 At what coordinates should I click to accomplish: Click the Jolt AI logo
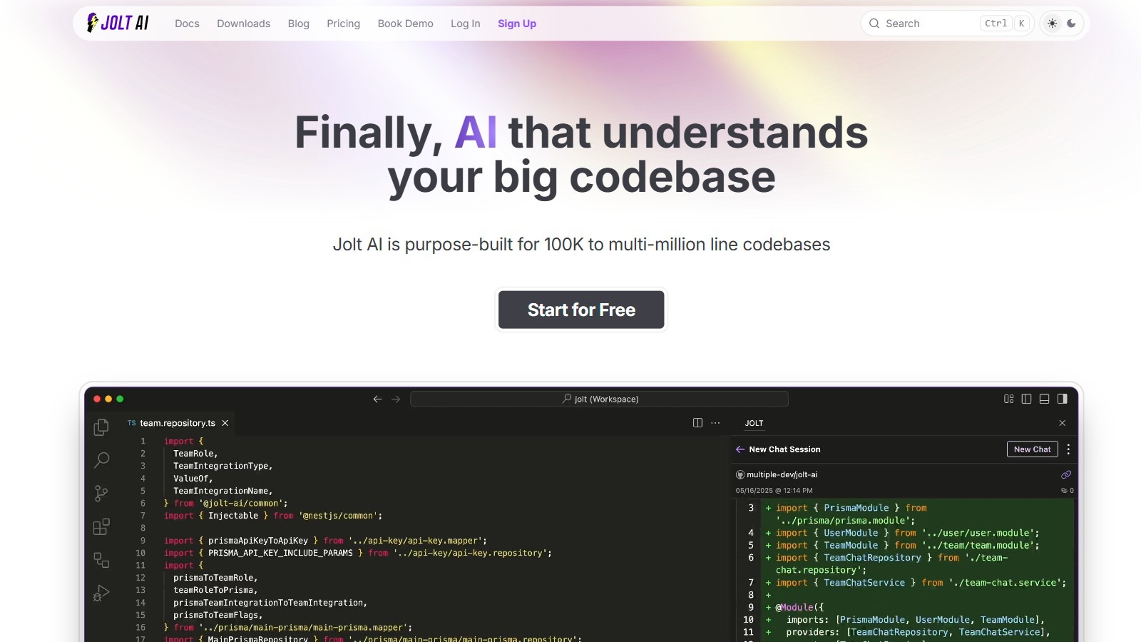coord(118,23)
